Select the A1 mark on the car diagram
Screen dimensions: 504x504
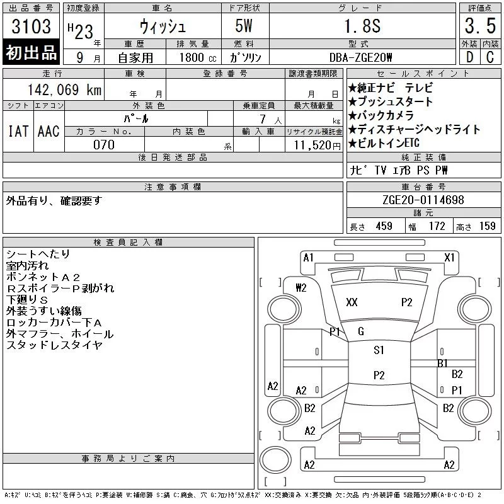(x=308, y=258)
